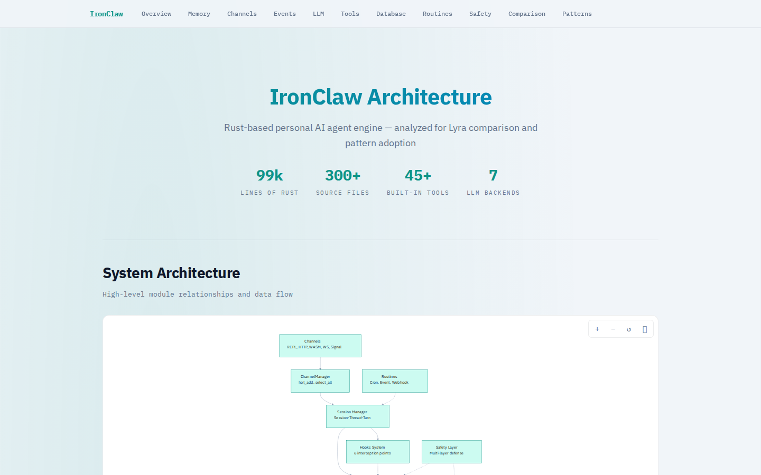Image resolution: width=761 pixels, height=475 pixels.
Task: Click the IronClaw logo link
Action: tap(106, 14)
